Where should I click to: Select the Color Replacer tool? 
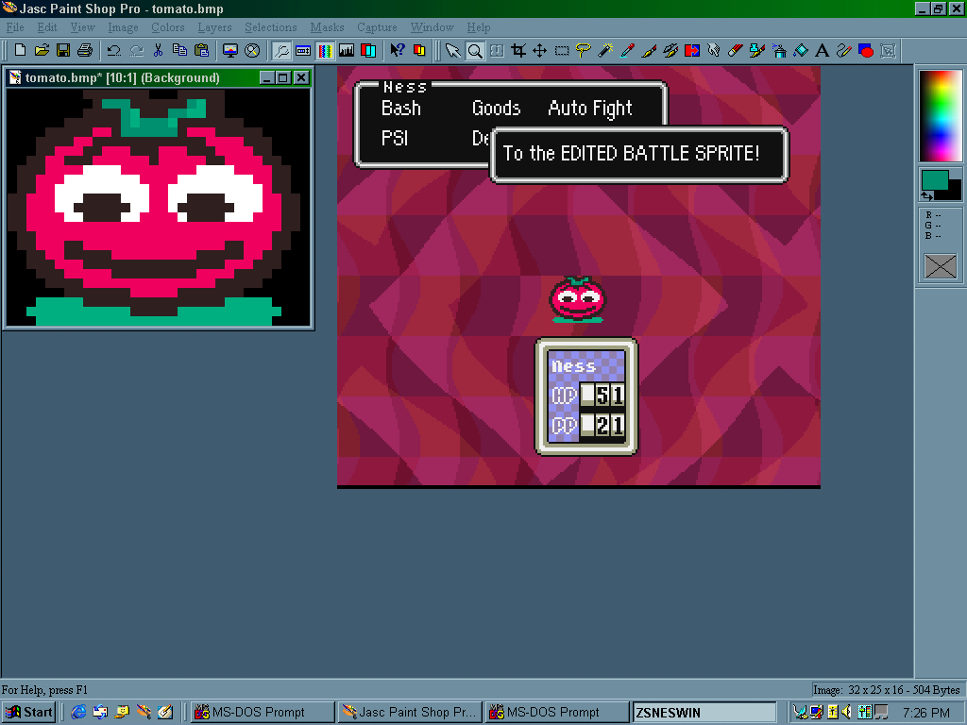pyautogui.click(x=692, y=50)
